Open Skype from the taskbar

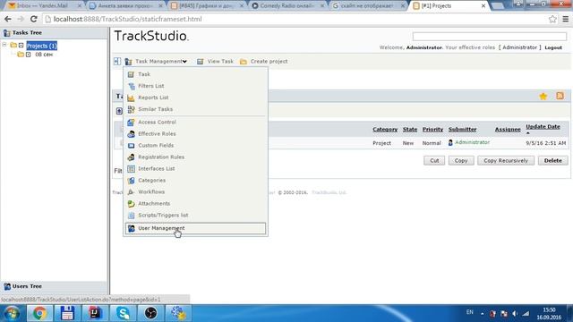124,313
